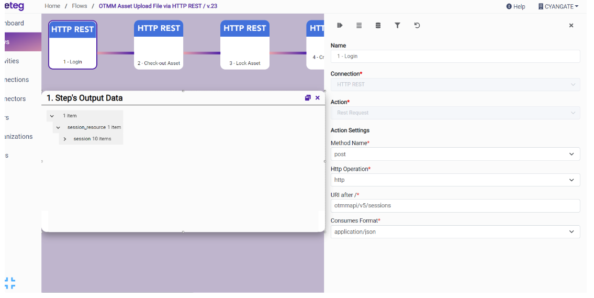Open the CYANGATE account menu
Viewport: 594px width, 298px height.
(x=558, y=6)
